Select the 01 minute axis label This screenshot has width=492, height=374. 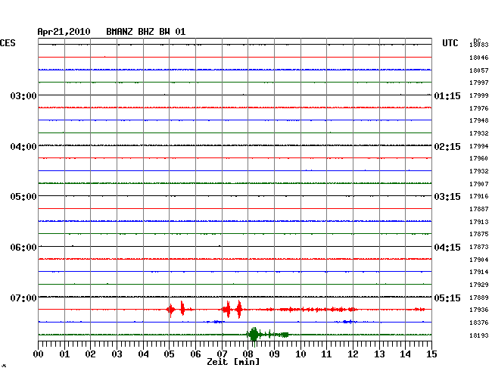click(x=64, y=354)
